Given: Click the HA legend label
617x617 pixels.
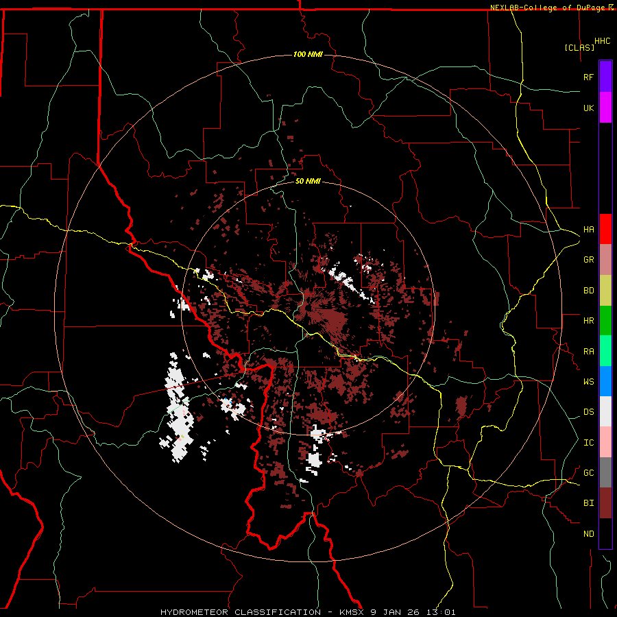Looking at the screenshot, I should coord(588,229).
